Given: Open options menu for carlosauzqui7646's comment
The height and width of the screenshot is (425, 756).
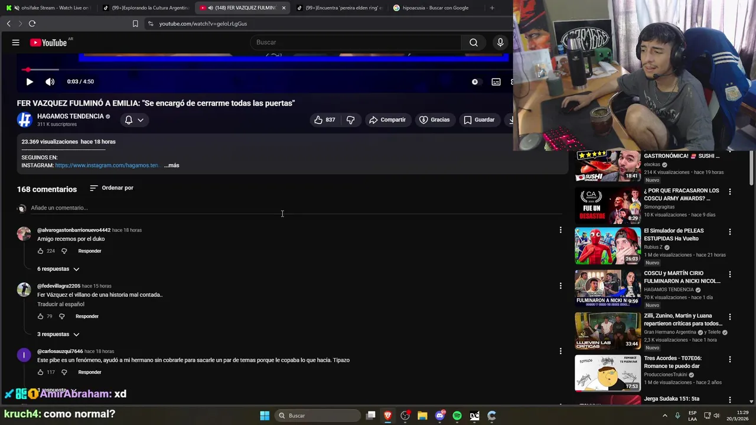Looking at the screenshot, I should pos(561,351).
